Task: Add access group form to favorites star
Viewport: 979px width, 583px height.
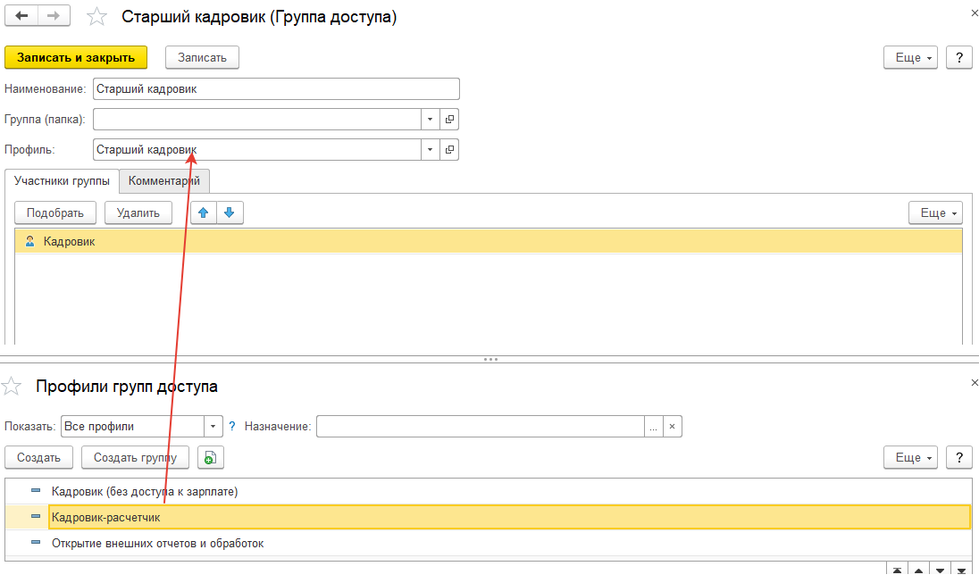Action: point(98,18)
